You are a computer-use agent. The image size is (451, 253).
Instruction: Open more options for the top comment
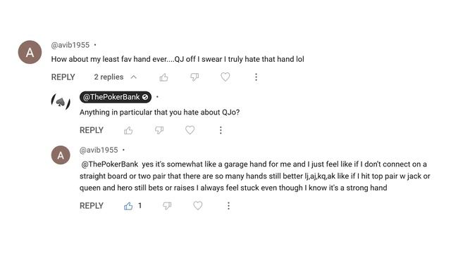pos(256,77)
